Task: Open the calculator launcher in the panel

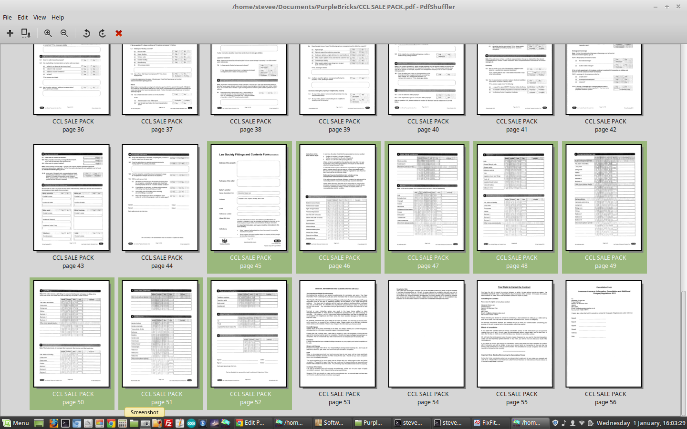Action: tap(122, 423)
